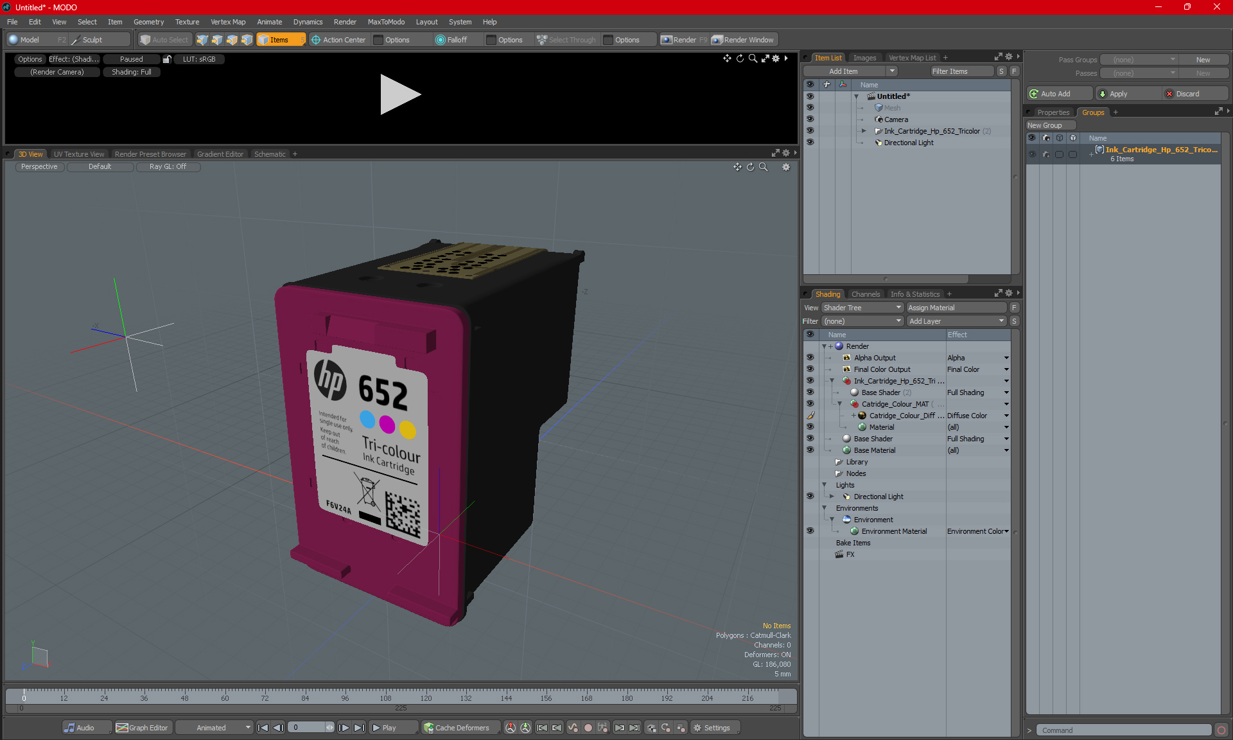This screenshot has width=1233, height=740.
Task: Switch to the Properties tab
Action: click(x=1053, y=112)
